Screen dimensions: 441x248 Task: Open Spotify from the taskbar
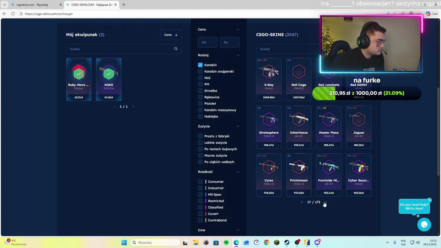(x=226, y=242)
